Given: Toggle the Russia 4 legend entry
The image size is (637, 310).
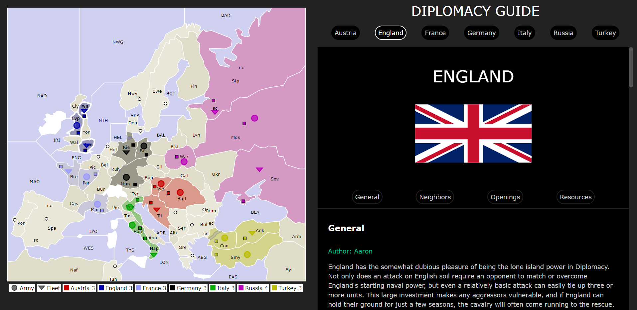Looking at the screenshot, I should tap(253, 288).
